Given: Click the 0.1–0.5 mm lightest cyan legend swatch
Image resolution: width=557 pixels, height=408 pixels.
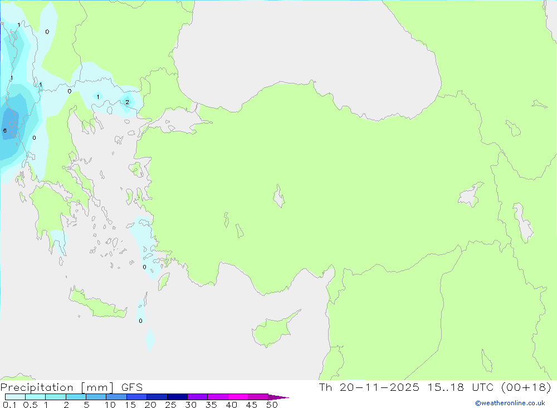Looking at the screenshot, I should 15,397.
